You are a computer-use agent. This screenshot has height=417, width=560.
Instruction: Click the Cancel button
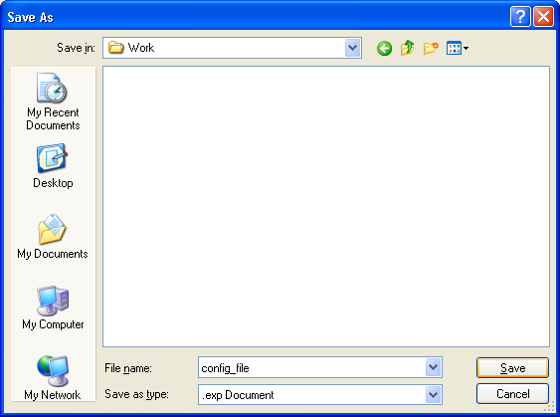click(x=512, y=394)
